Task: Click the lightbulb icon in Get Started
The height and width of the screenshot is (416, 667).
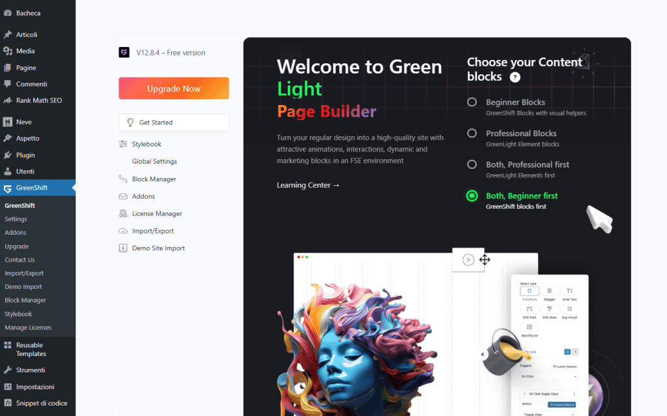Action: (130, 122)
